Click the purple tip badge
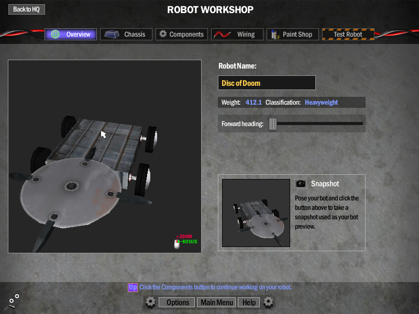Viewport: 419px width, 314px height. [133, 287]
